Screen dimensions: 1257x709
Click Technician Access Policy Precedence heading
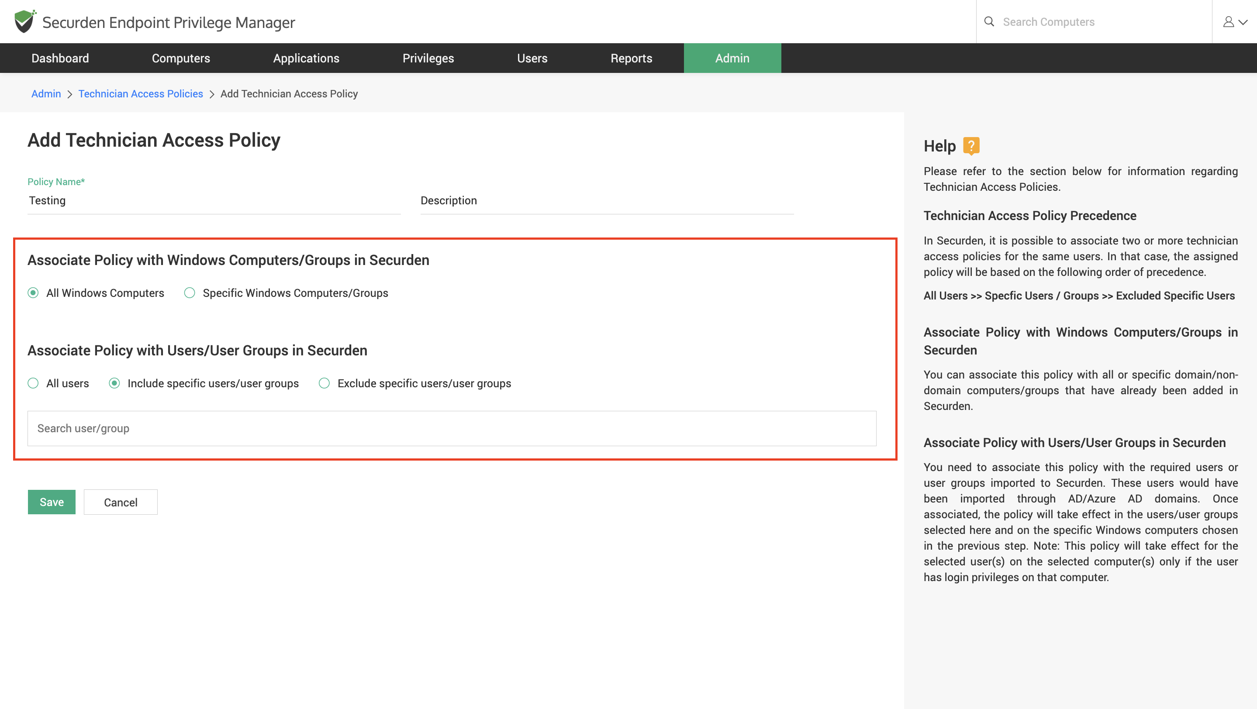tap(1029, 216)
